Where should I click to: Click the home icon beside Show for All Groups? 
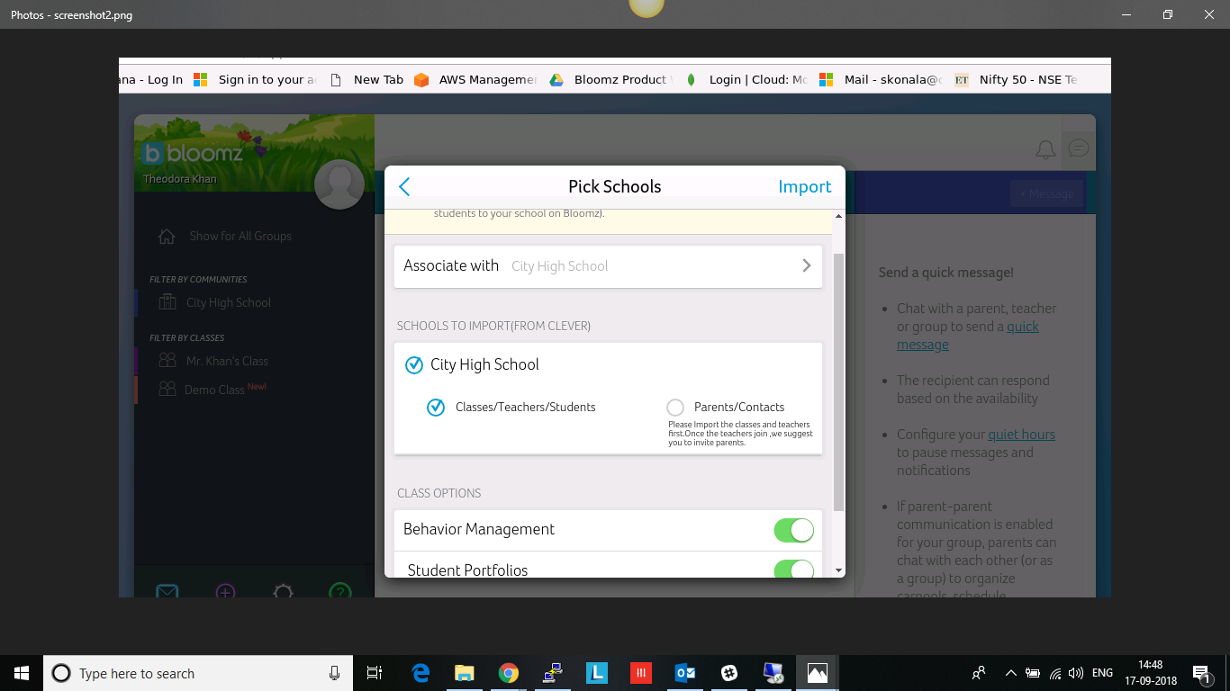[167, 236]
